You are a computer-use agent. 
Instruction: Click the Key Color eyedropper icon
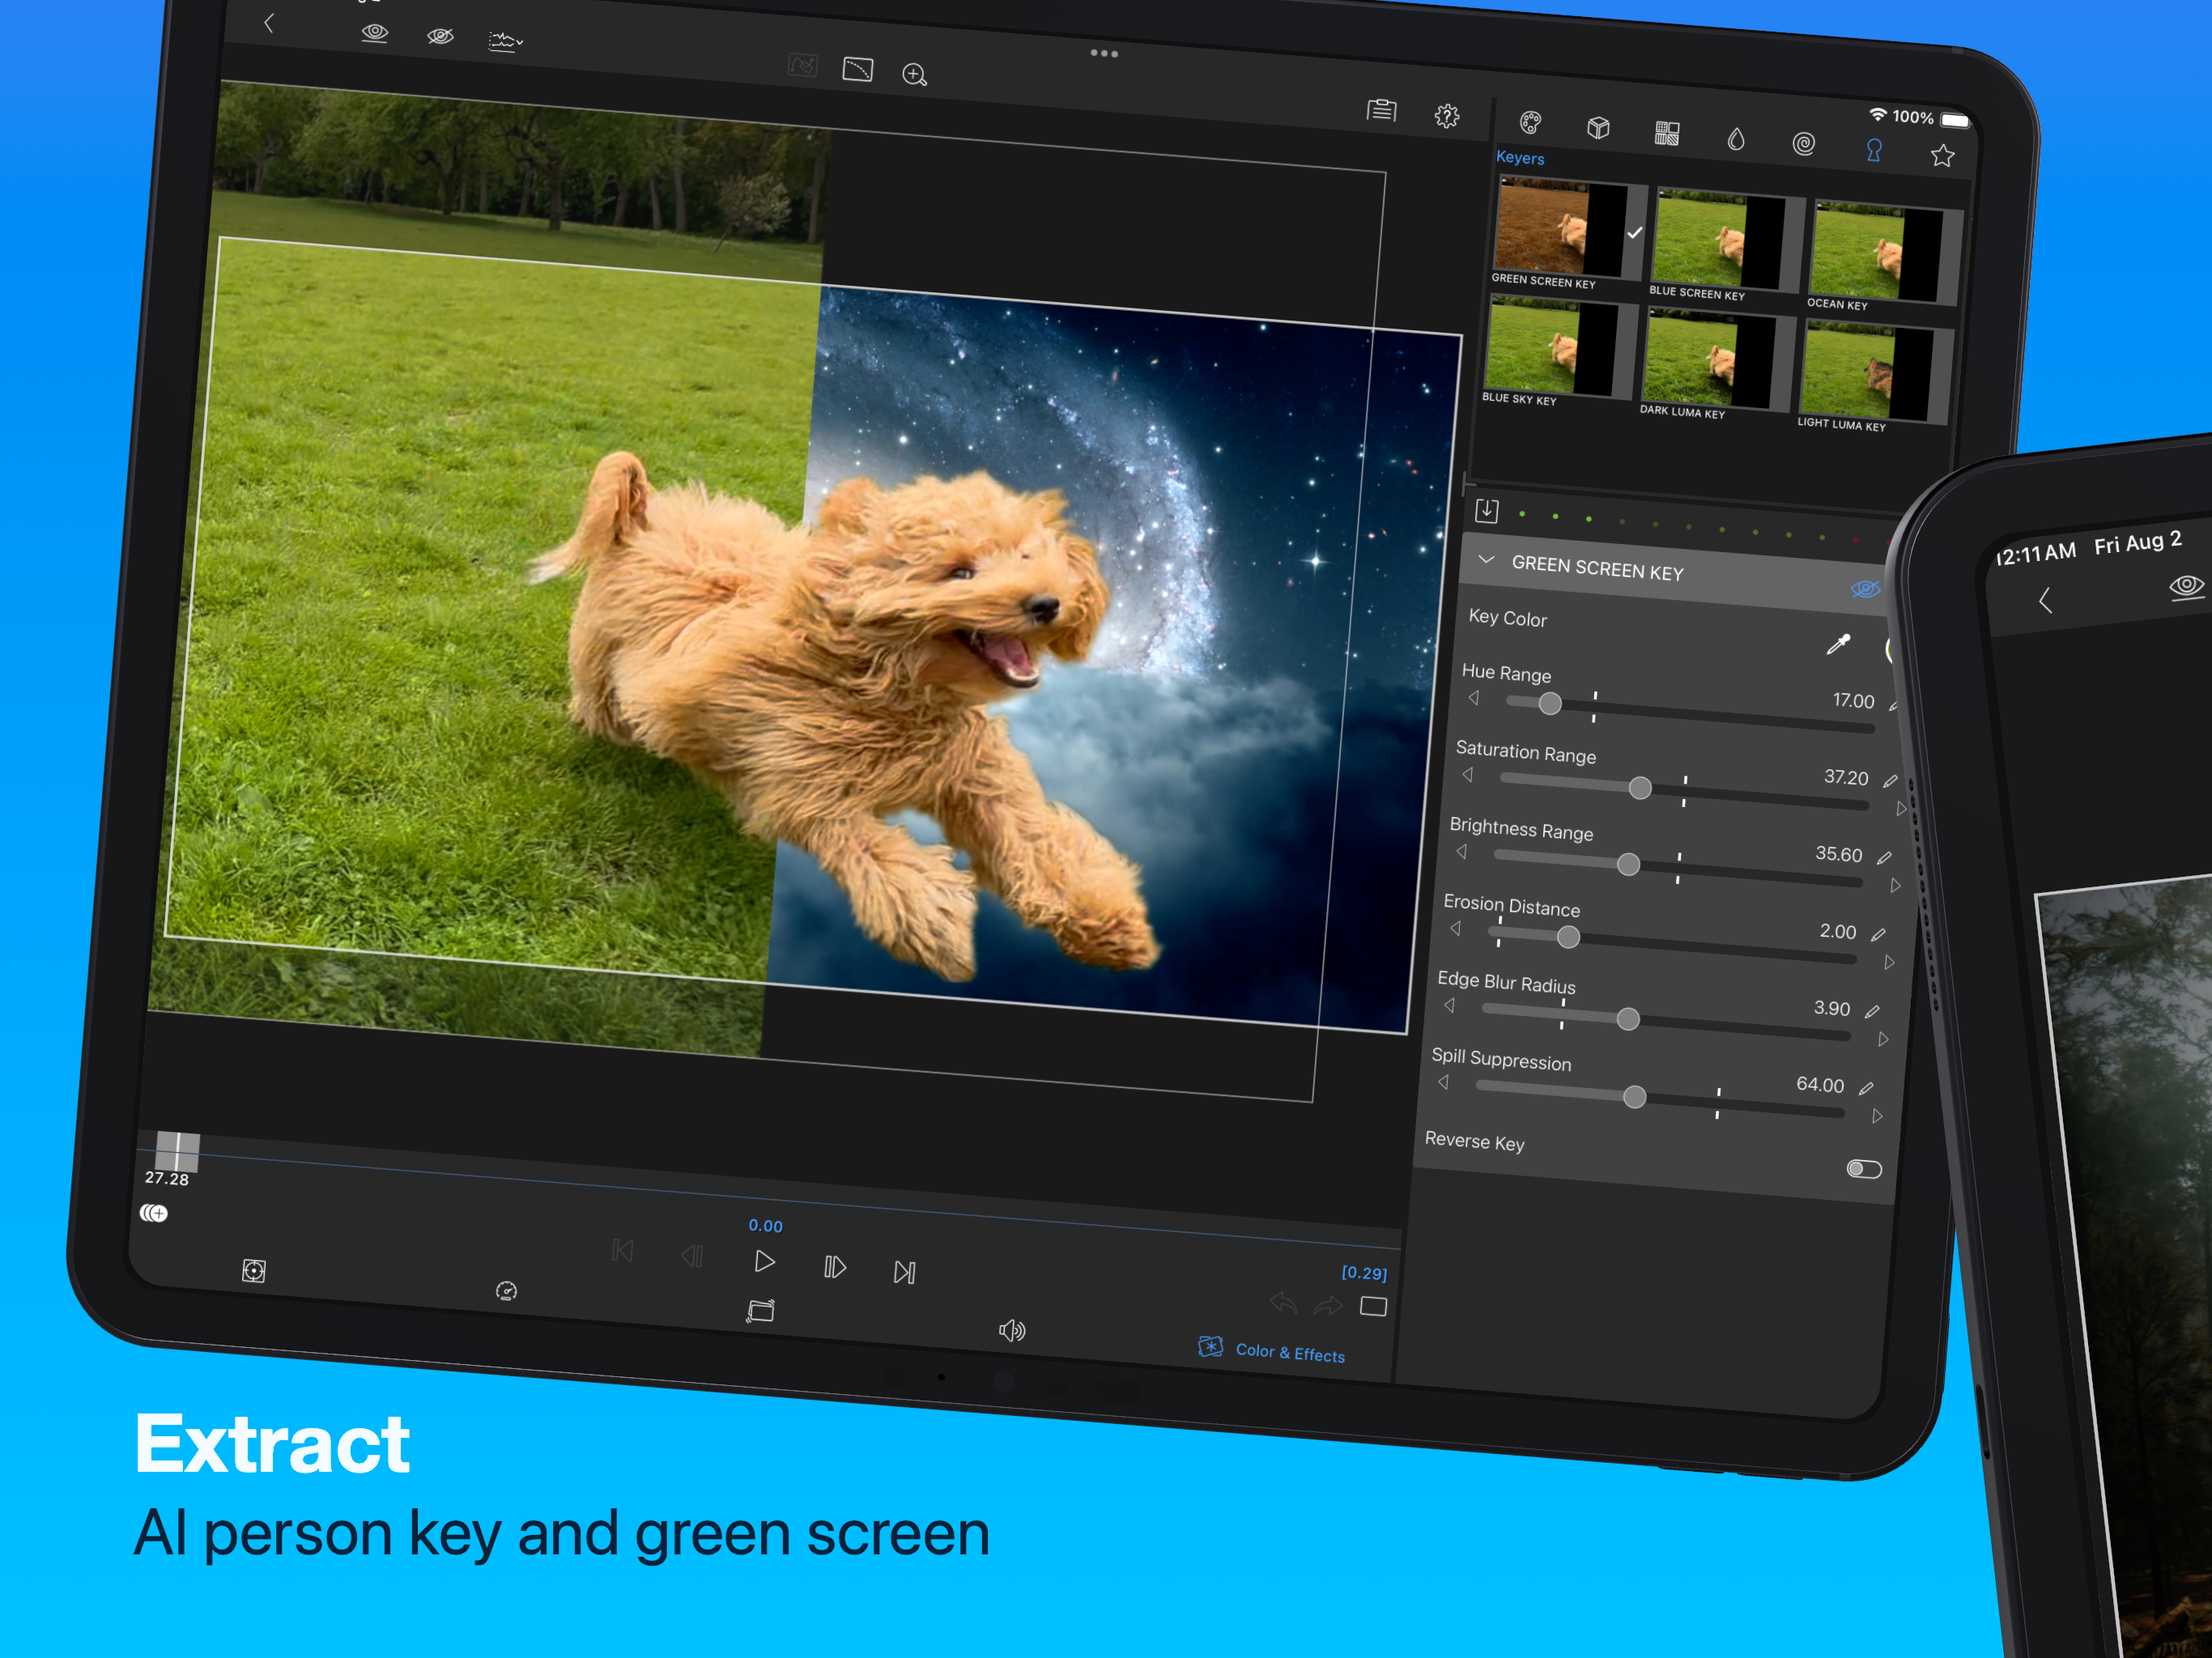[1838, 645]
